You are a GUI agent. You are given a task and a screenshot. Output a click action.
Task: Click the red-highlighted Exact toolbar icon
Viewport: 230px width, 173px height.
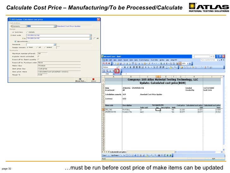(x=117, y=71)
